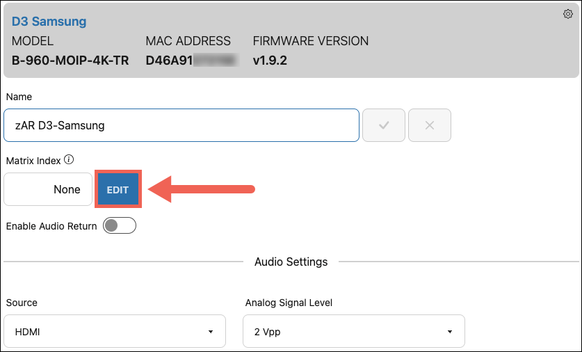
Task: Click the arrow on the 2 Vpp dropdown
Action: click(x=449, y=332)
